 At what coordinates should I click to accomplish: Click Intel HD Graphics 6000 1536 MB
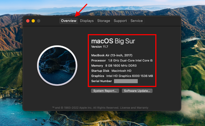point(130,76)
